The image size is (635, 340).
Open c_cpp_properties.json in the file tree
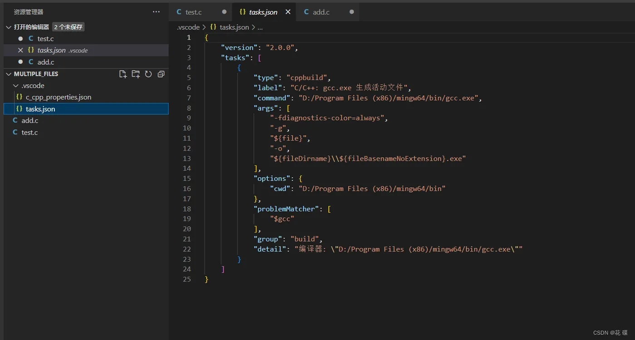click(x=86, y=97)
